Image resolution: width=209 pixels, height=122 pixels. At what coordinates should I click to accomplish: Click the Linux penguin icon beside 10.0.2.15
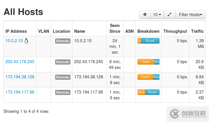[26, 41]
